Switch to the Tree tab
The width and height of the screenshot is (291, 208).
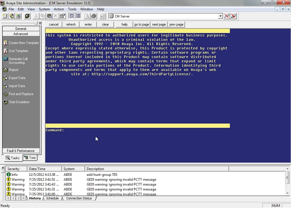[x=30, y=158]
